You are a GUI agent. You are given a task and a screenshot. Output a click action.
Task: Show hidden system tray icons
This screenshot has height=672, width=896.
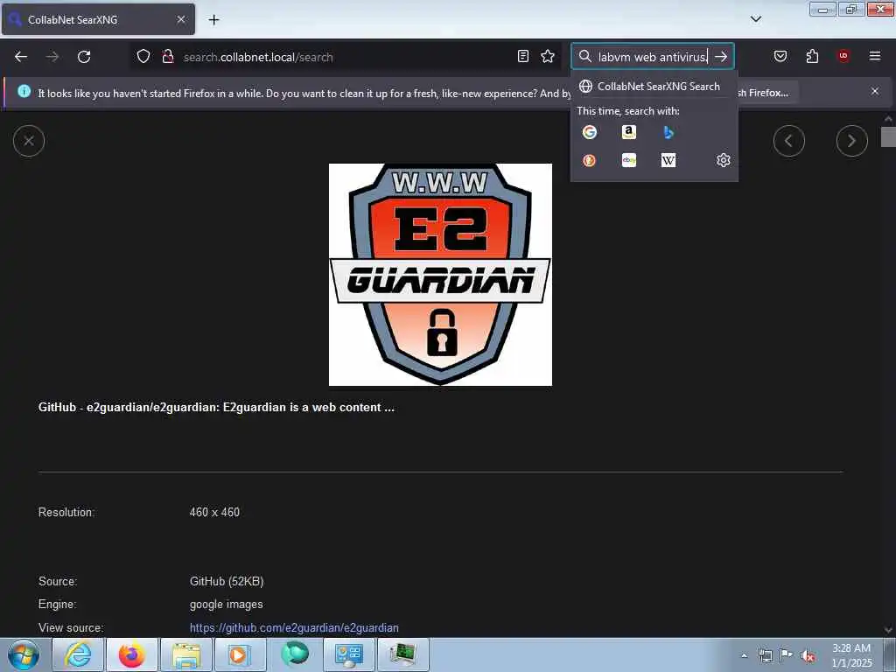[744, 655]
